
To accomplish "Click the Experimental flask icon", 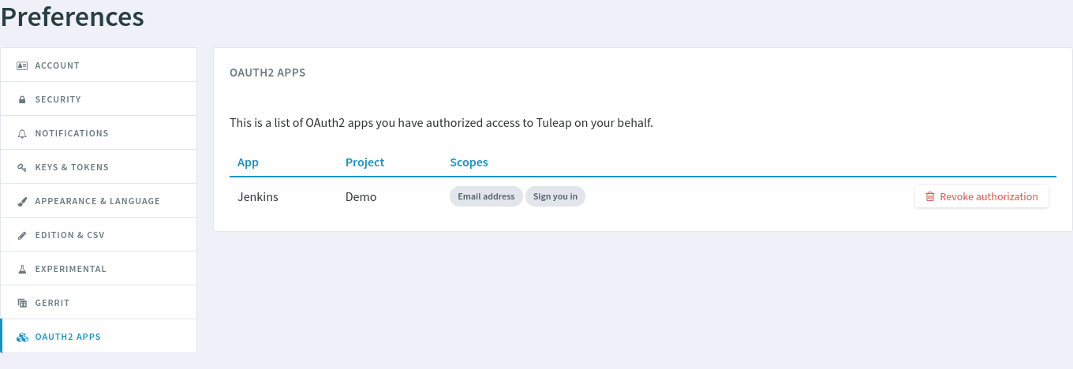I will tap(22, 269).
